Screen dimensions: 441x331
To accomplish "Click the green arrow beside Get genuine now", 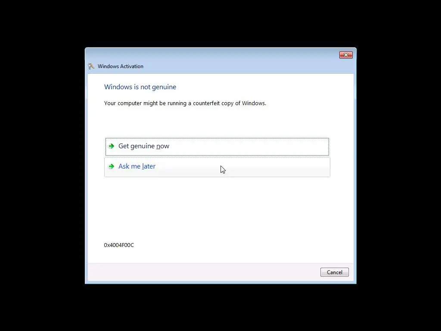I will (x=112, y=146).
